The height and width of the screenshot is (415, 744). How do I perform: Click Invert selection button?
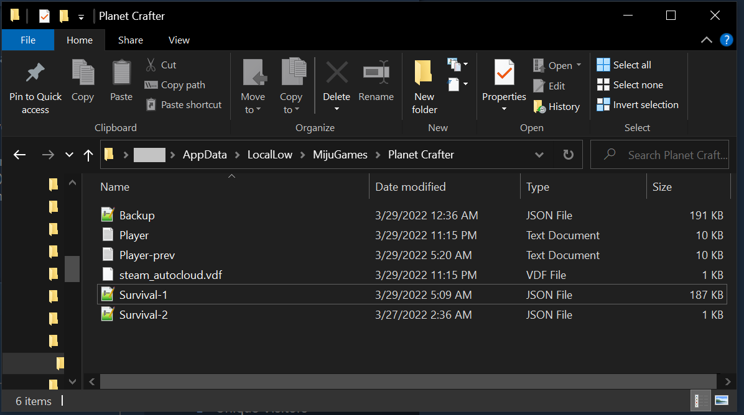(x=638, y=104)
